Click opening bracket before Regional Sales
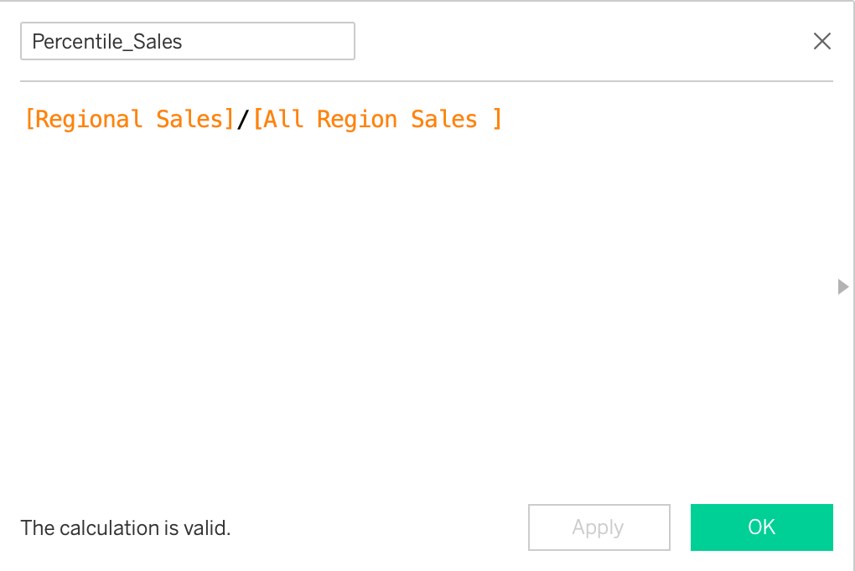This screenshot has width=855, height=571. click(29, 120)
